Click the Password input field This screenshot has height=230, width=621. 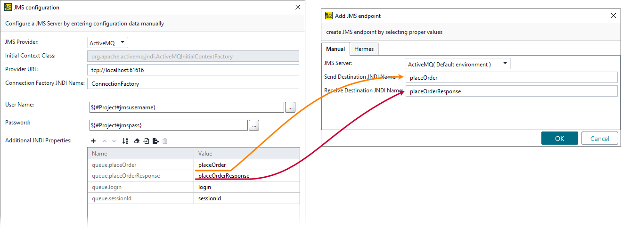tap(168, 125)
